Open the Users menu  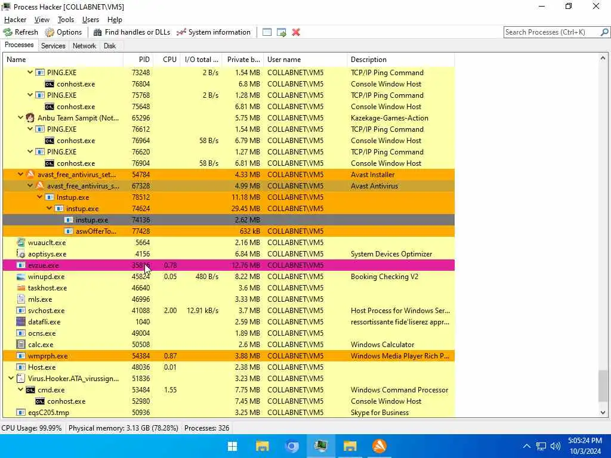pos(91,20)
